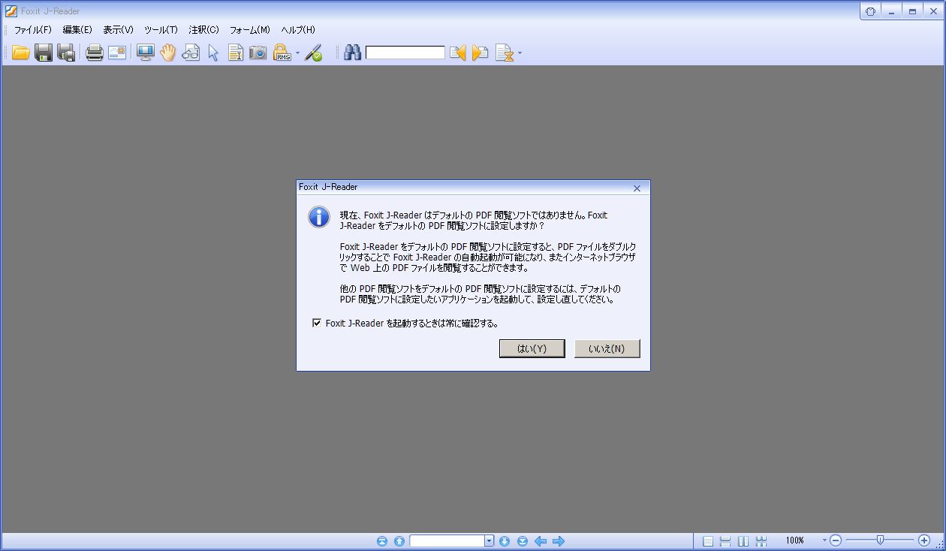
Task: Open the ファイル(F) menu
Action: [33, 30]
